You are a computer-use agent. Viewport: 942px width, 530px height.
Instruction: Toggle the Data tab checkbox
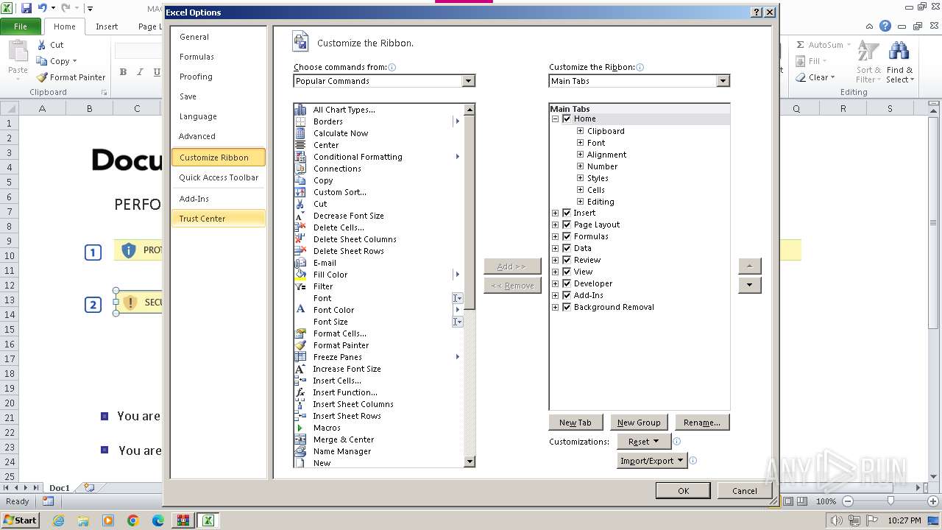tap(567, 248)
